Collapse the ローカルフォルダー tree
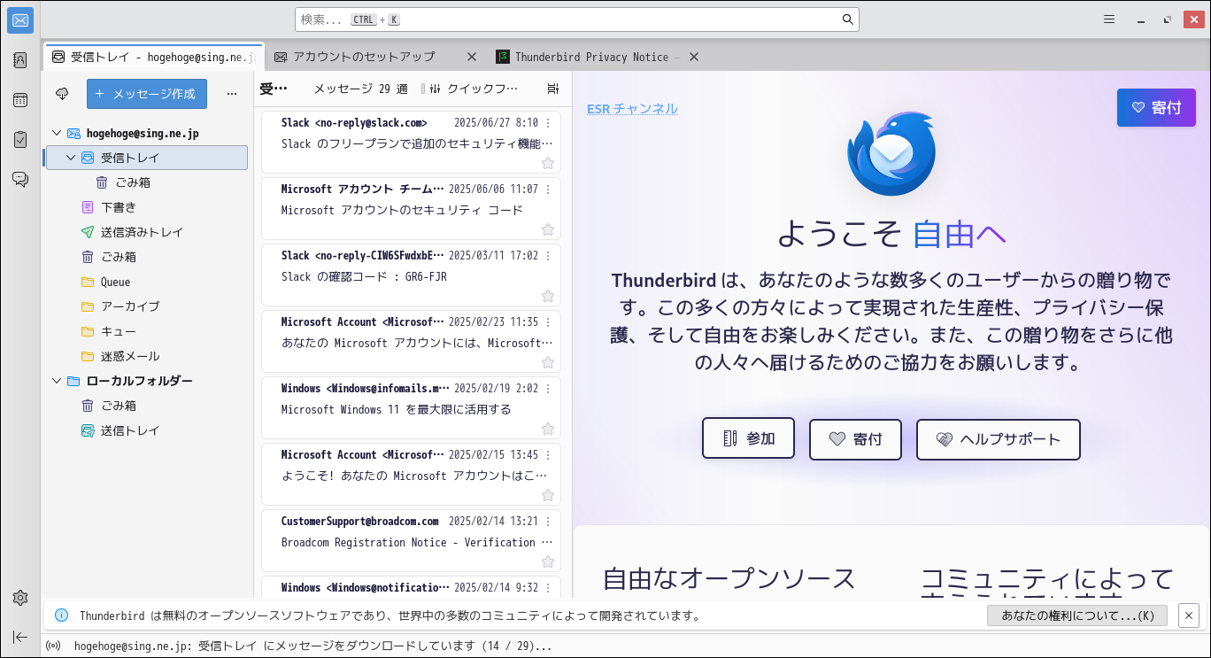This screenshot has width=1211, height=658. click(57, 381)
